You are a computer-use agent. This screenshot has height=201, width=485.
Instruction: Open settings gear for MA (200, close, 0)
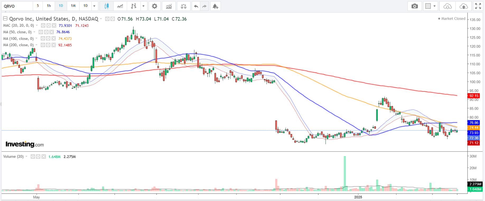tap(48, 45)
